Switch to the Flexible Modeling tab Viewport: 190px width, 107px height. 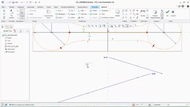tap(68, 7)
